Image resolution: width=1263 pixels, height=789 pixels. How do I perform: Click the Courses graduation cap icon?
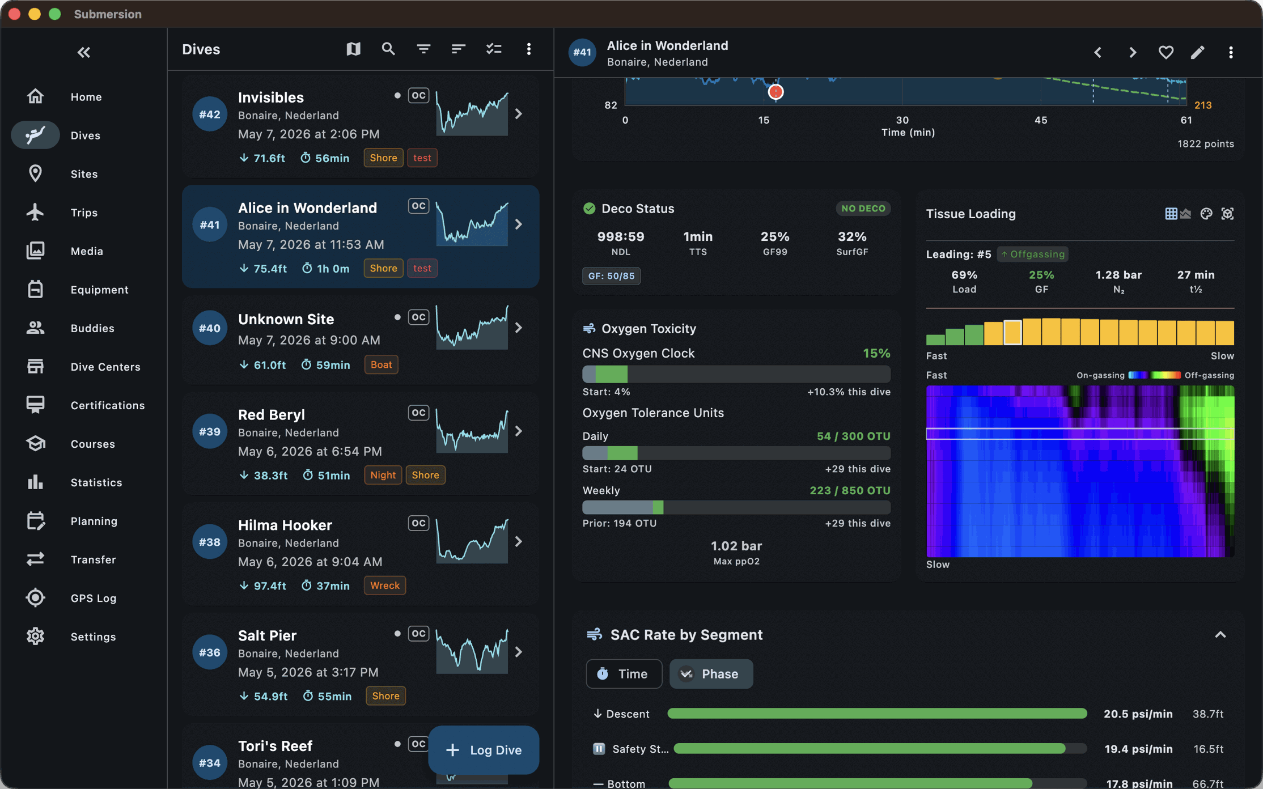[x=35, y=443]
